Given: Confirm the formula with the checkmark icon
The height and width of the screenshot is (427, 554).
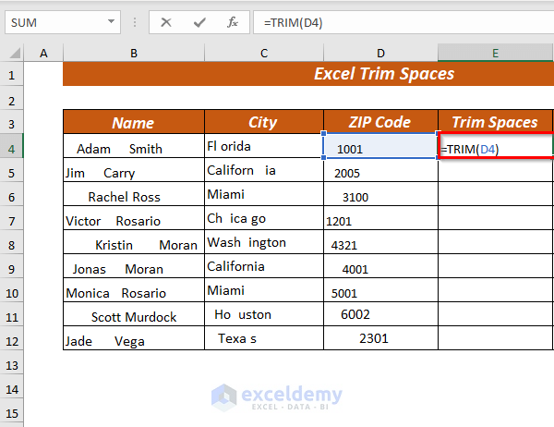Looking at the screenshot, I should pos(199,22).
